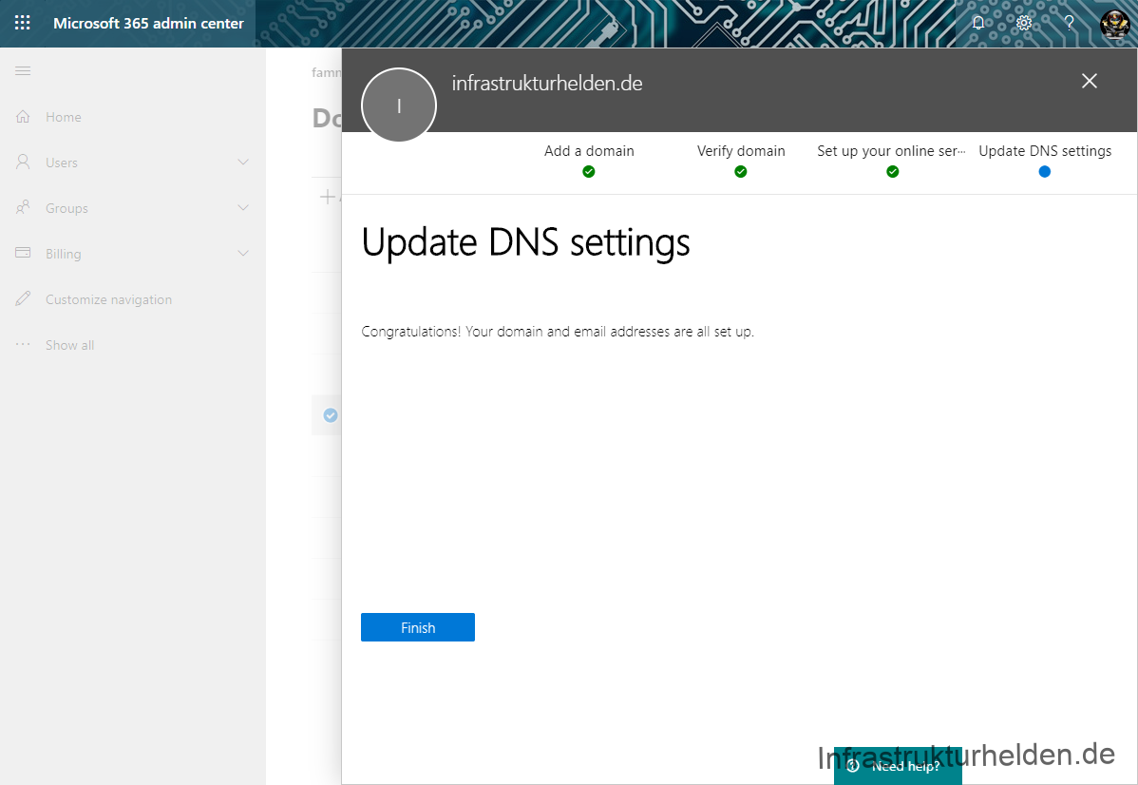Expand the Billing menu chevron
1138x785 pixels.
coord(243,254)
